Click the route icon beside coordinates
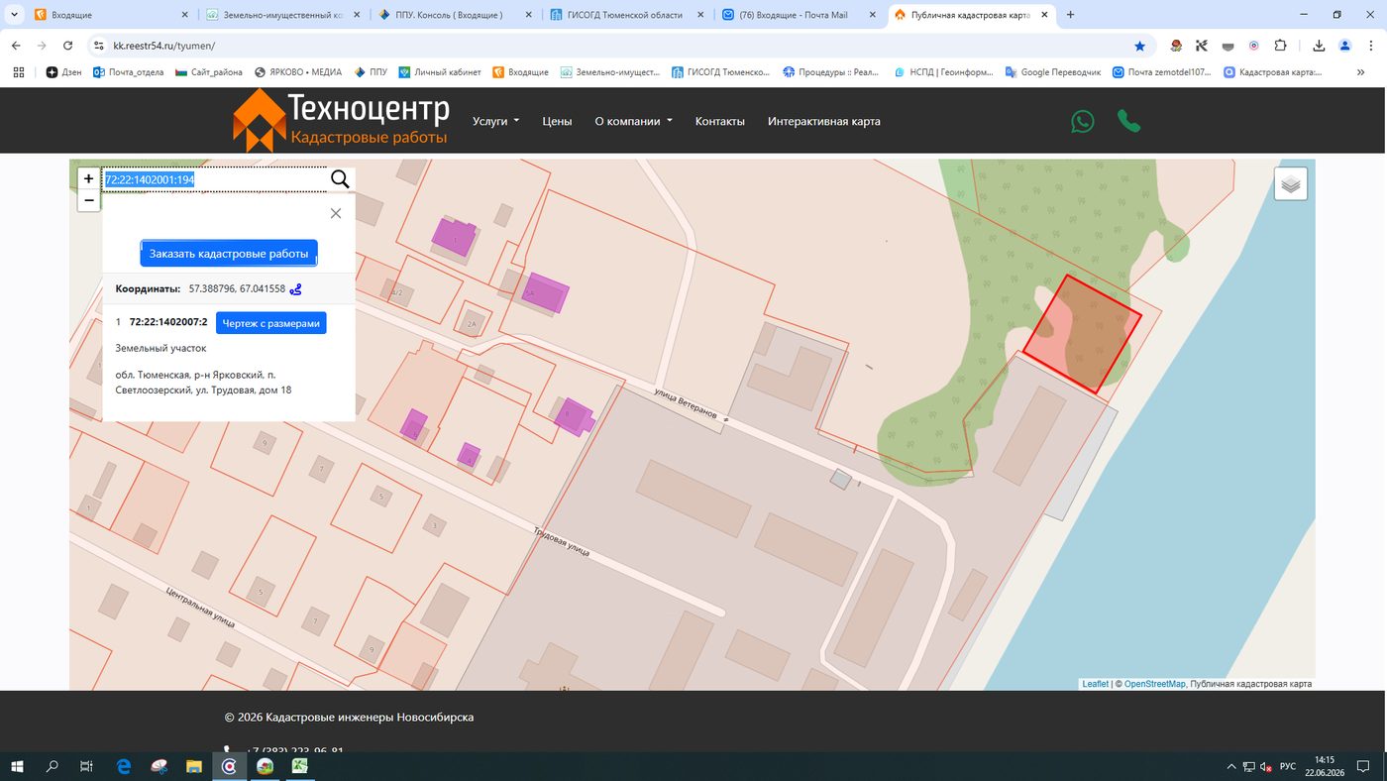This screenshot has width=1387, height=781. [296, 289]
